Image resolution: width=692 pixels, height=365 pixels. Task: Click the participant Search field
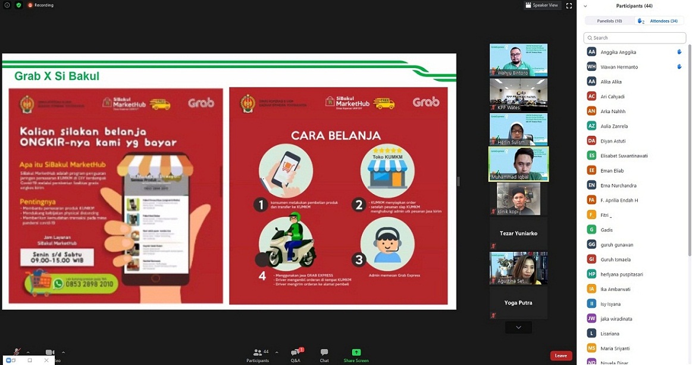click(x=635, y=38)
